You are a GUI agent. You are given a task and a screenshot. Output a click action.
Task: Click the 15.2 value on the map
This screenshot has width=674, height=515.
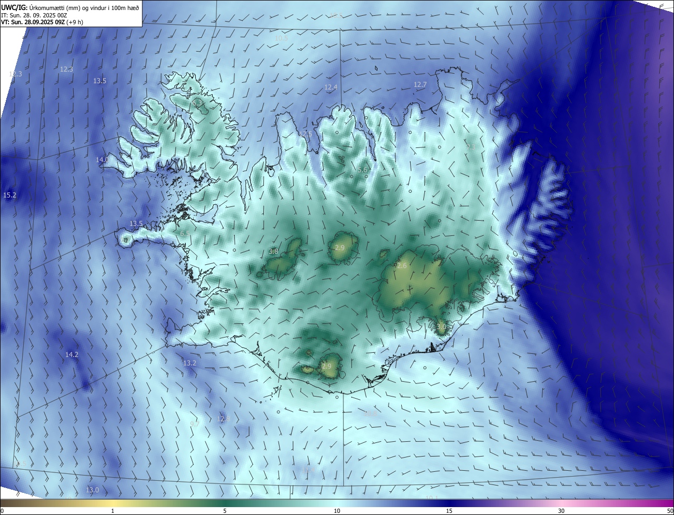coord(9,195)
